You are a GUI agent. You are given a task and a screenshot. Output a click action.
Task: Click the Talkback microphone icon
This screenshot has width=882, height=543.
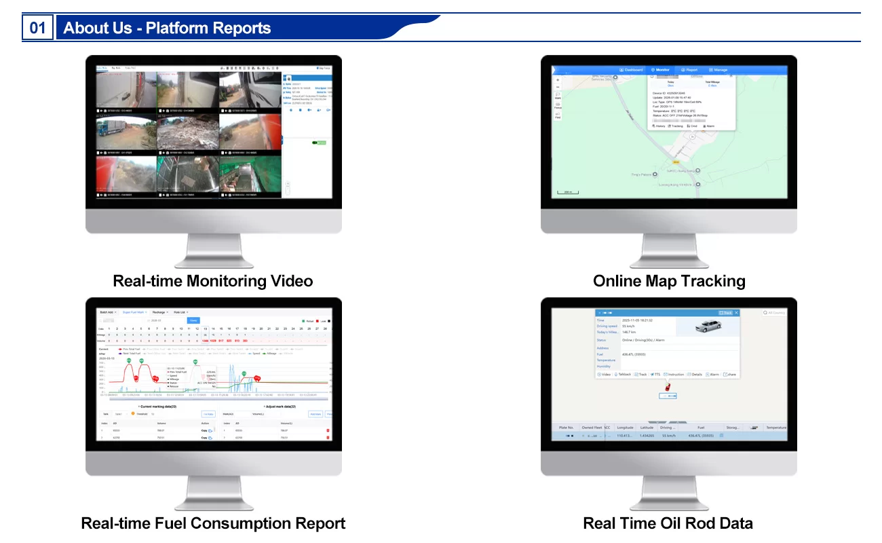[623, 374]
